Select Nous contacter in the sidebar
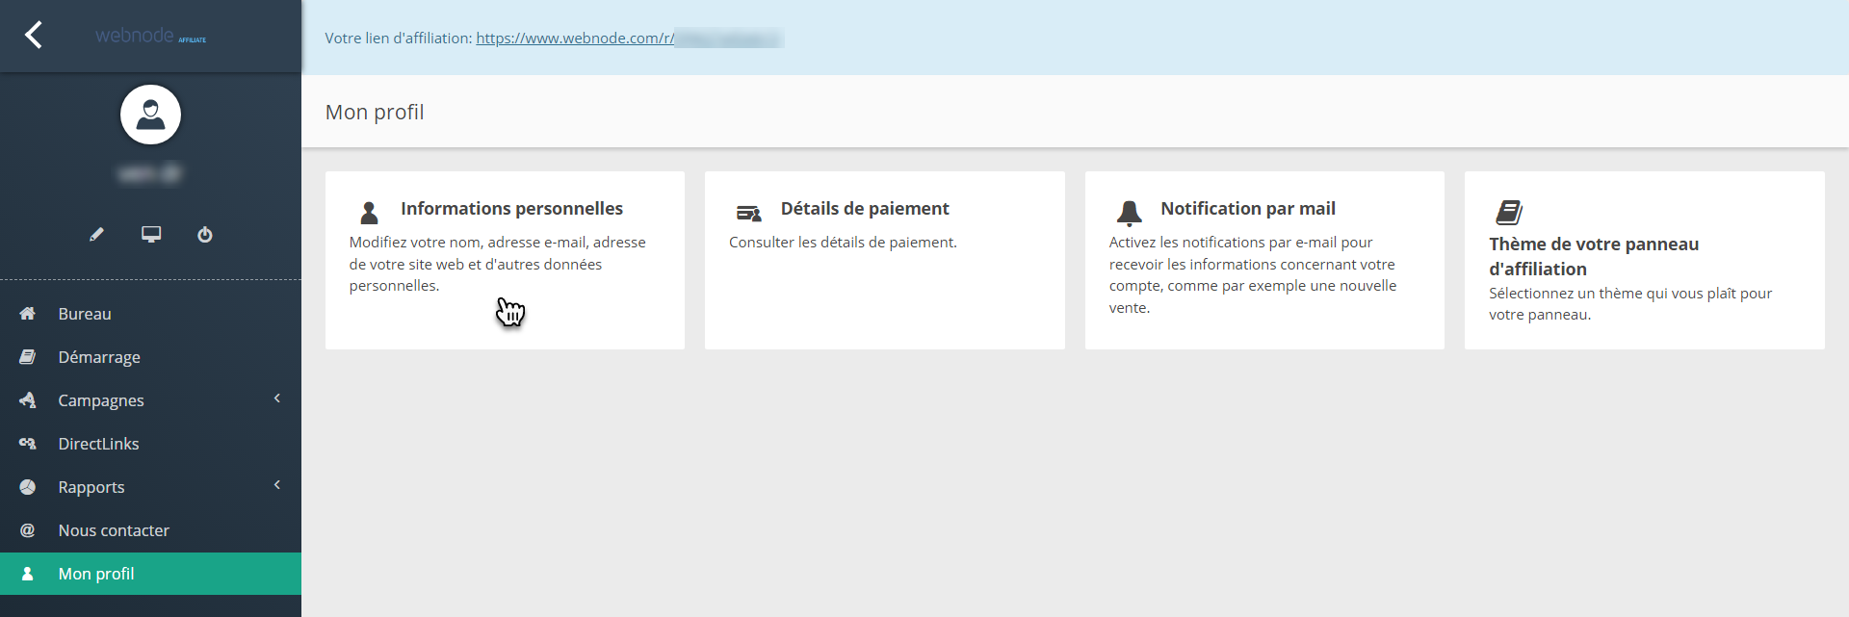Screen dimensions: 1849x617 [114, 530]
